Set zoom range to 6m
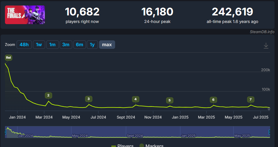 (80, 44)
